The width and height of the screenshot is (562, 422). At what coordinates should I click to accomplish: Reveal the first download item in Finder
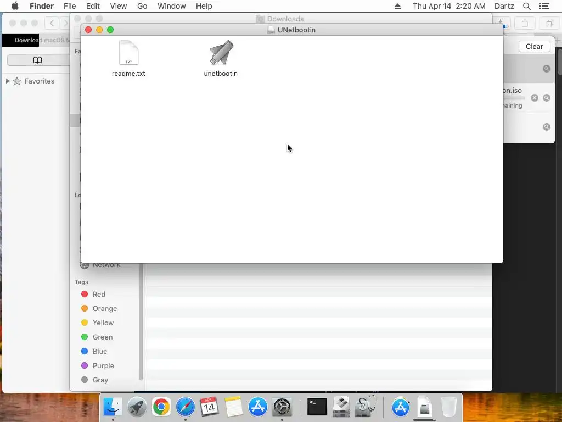pyautogui.click(x=547, y=69)
